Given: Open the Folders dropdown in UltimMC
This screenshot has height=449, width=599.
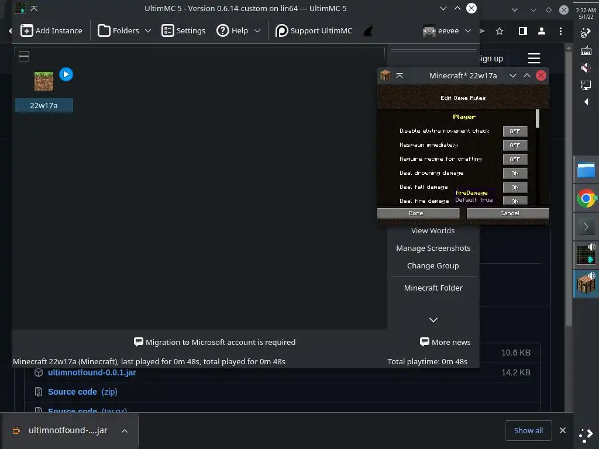Looking at the screenshot, I should 125,30.
